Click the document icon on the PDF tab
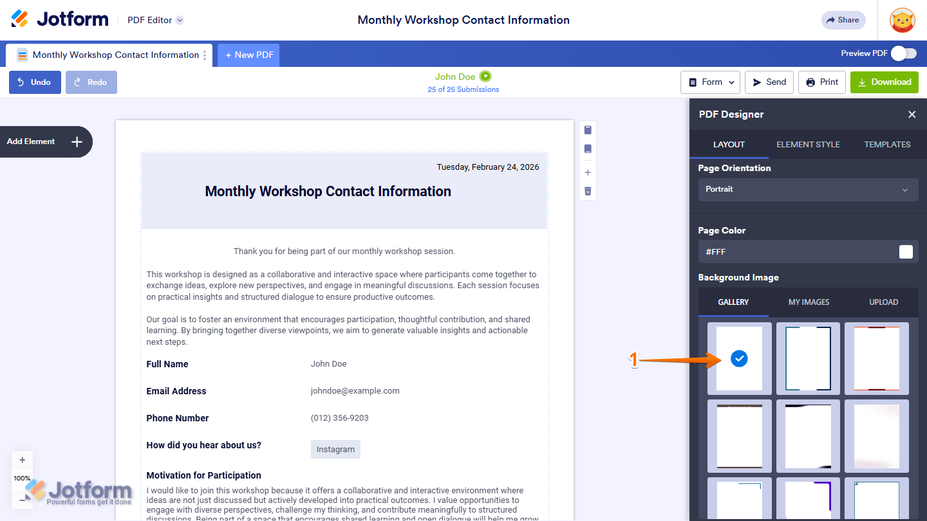Viewport: 927px width, 521px height. pyautogui.click(x=23, y=55)
